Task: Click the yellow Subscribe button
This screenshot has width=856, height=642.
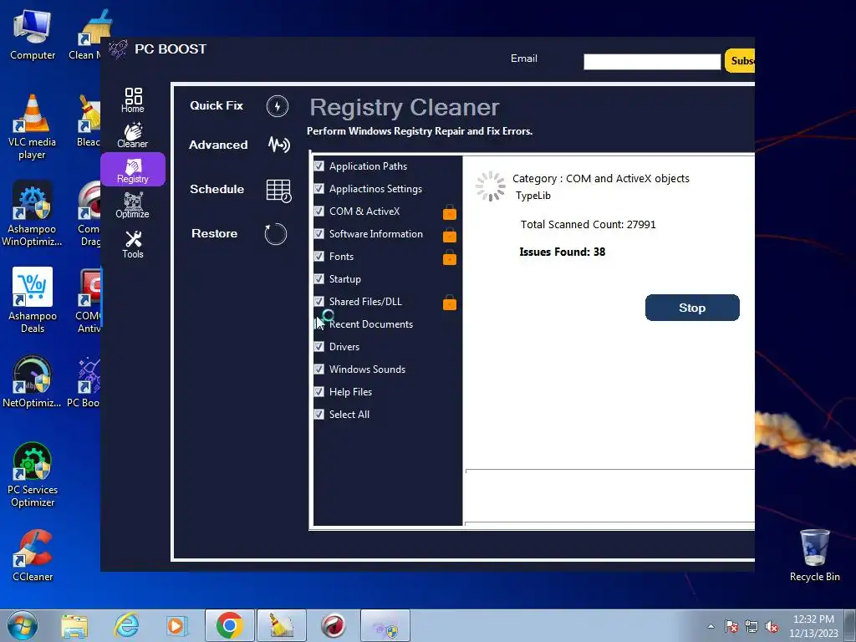Action: 740,60
